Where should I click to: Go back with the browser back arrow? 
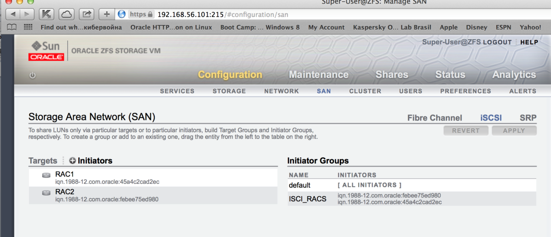point(13,14)
